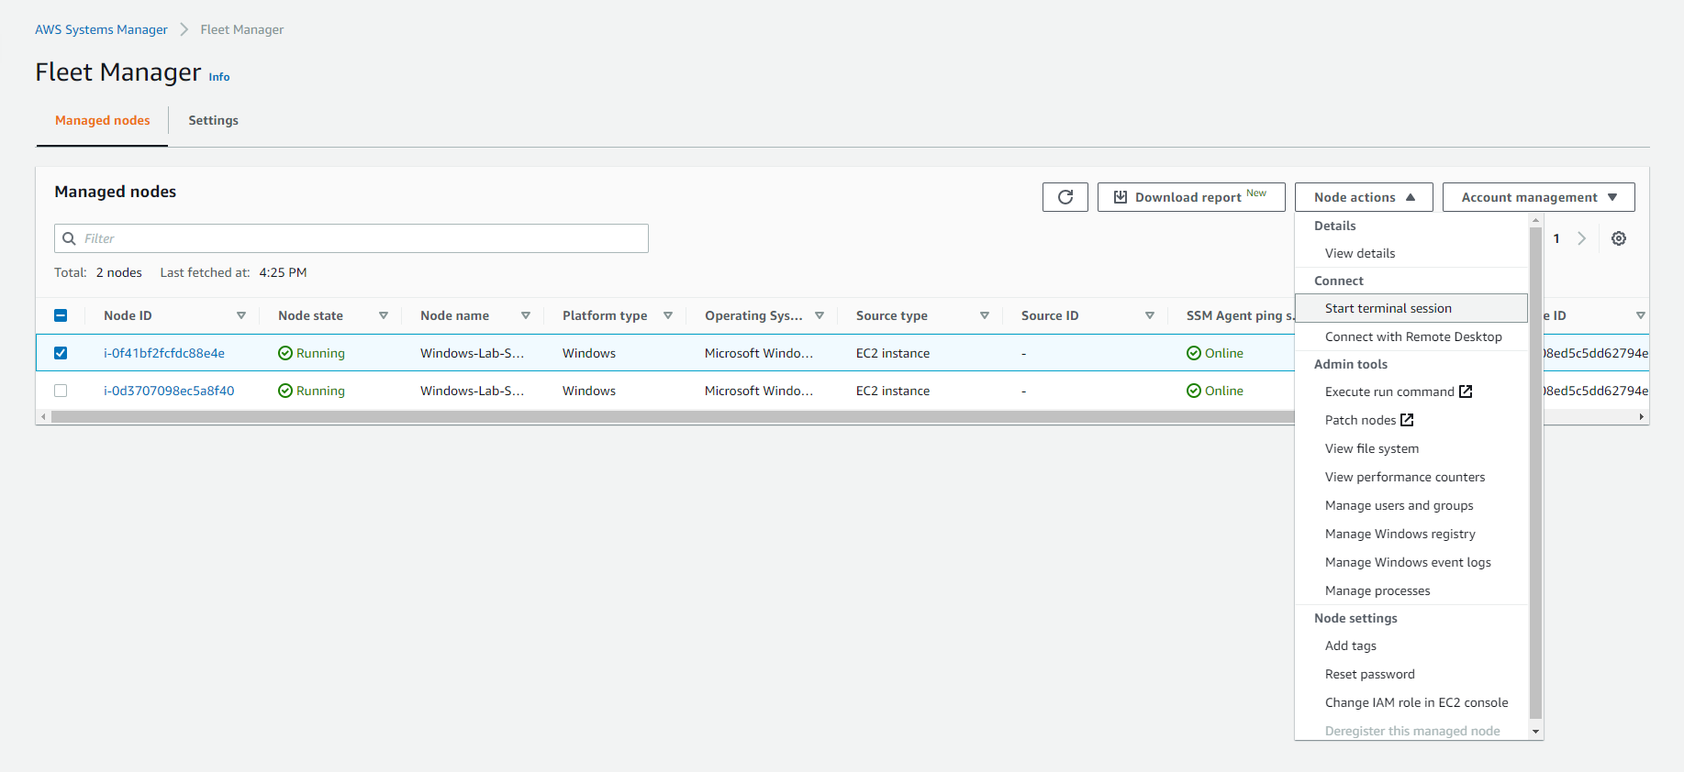This screenshot has width=1684, height=772.
Task: Go to next page chevron
Action: [x=1581, y=238]
